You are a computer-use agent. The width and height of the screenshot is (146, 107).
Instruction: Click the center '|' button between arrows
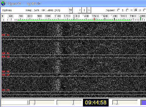click(84, 10)
